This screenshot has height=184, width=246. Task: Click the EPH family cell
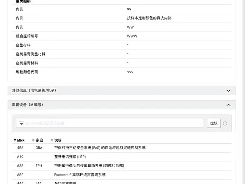click(39, 166)
